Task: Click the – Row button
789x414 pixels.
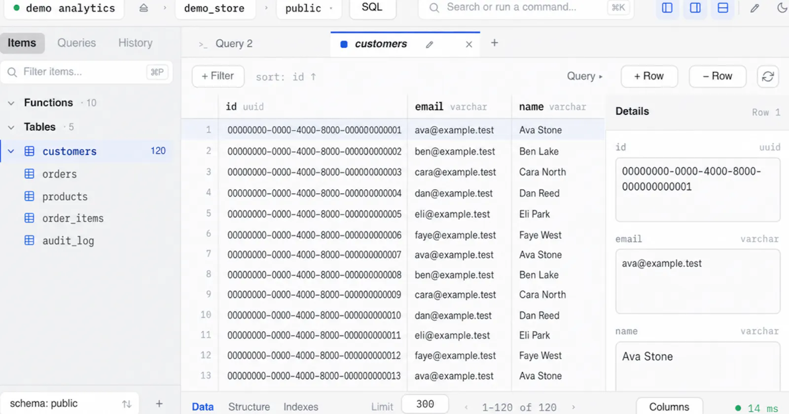Action: pyautogui.click(x=717, y=76)
